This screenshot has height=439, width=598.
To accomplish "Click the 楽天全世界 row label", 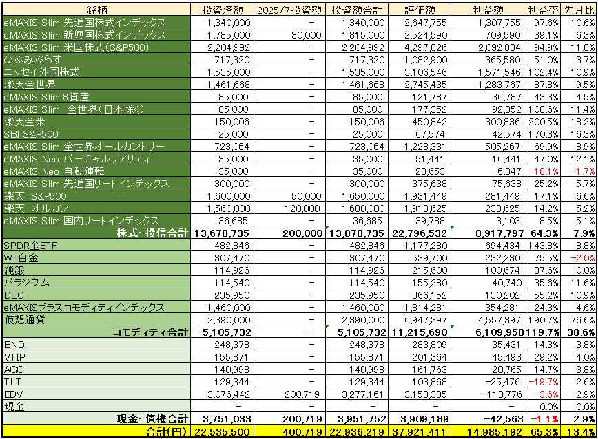I will (x=96, y=85).
